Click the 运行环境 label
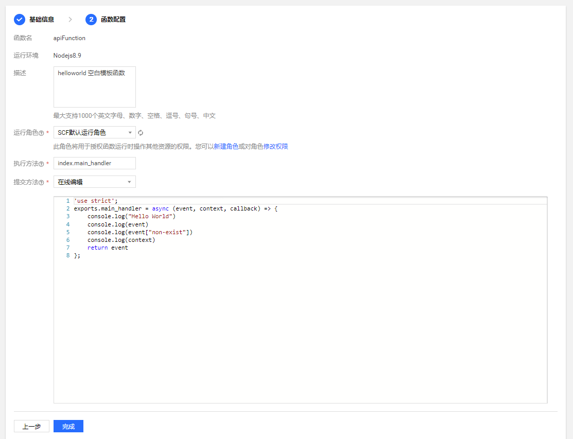The height and width of the screenshot is (439, 573). pos(26,56)
